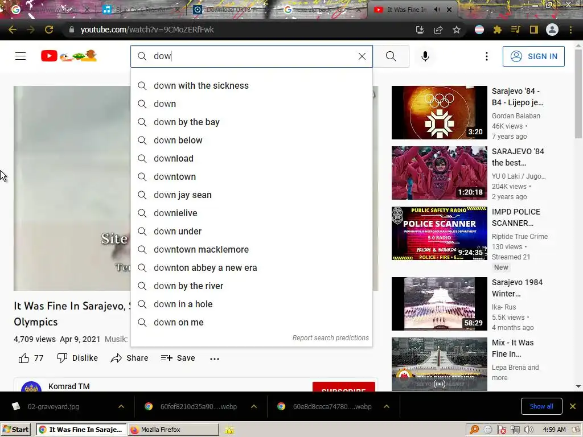The width and height of the screenshot is (583, 437).
Task: Open IMPD Police Scanner thumbnail
Action: click(439, 233)
